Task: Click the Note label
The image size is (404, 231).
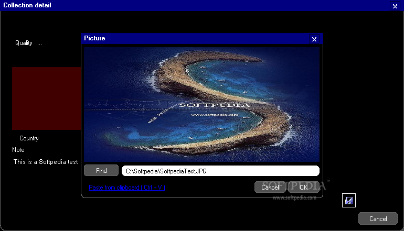Action: pyautogui.click(x=18, y=150)
